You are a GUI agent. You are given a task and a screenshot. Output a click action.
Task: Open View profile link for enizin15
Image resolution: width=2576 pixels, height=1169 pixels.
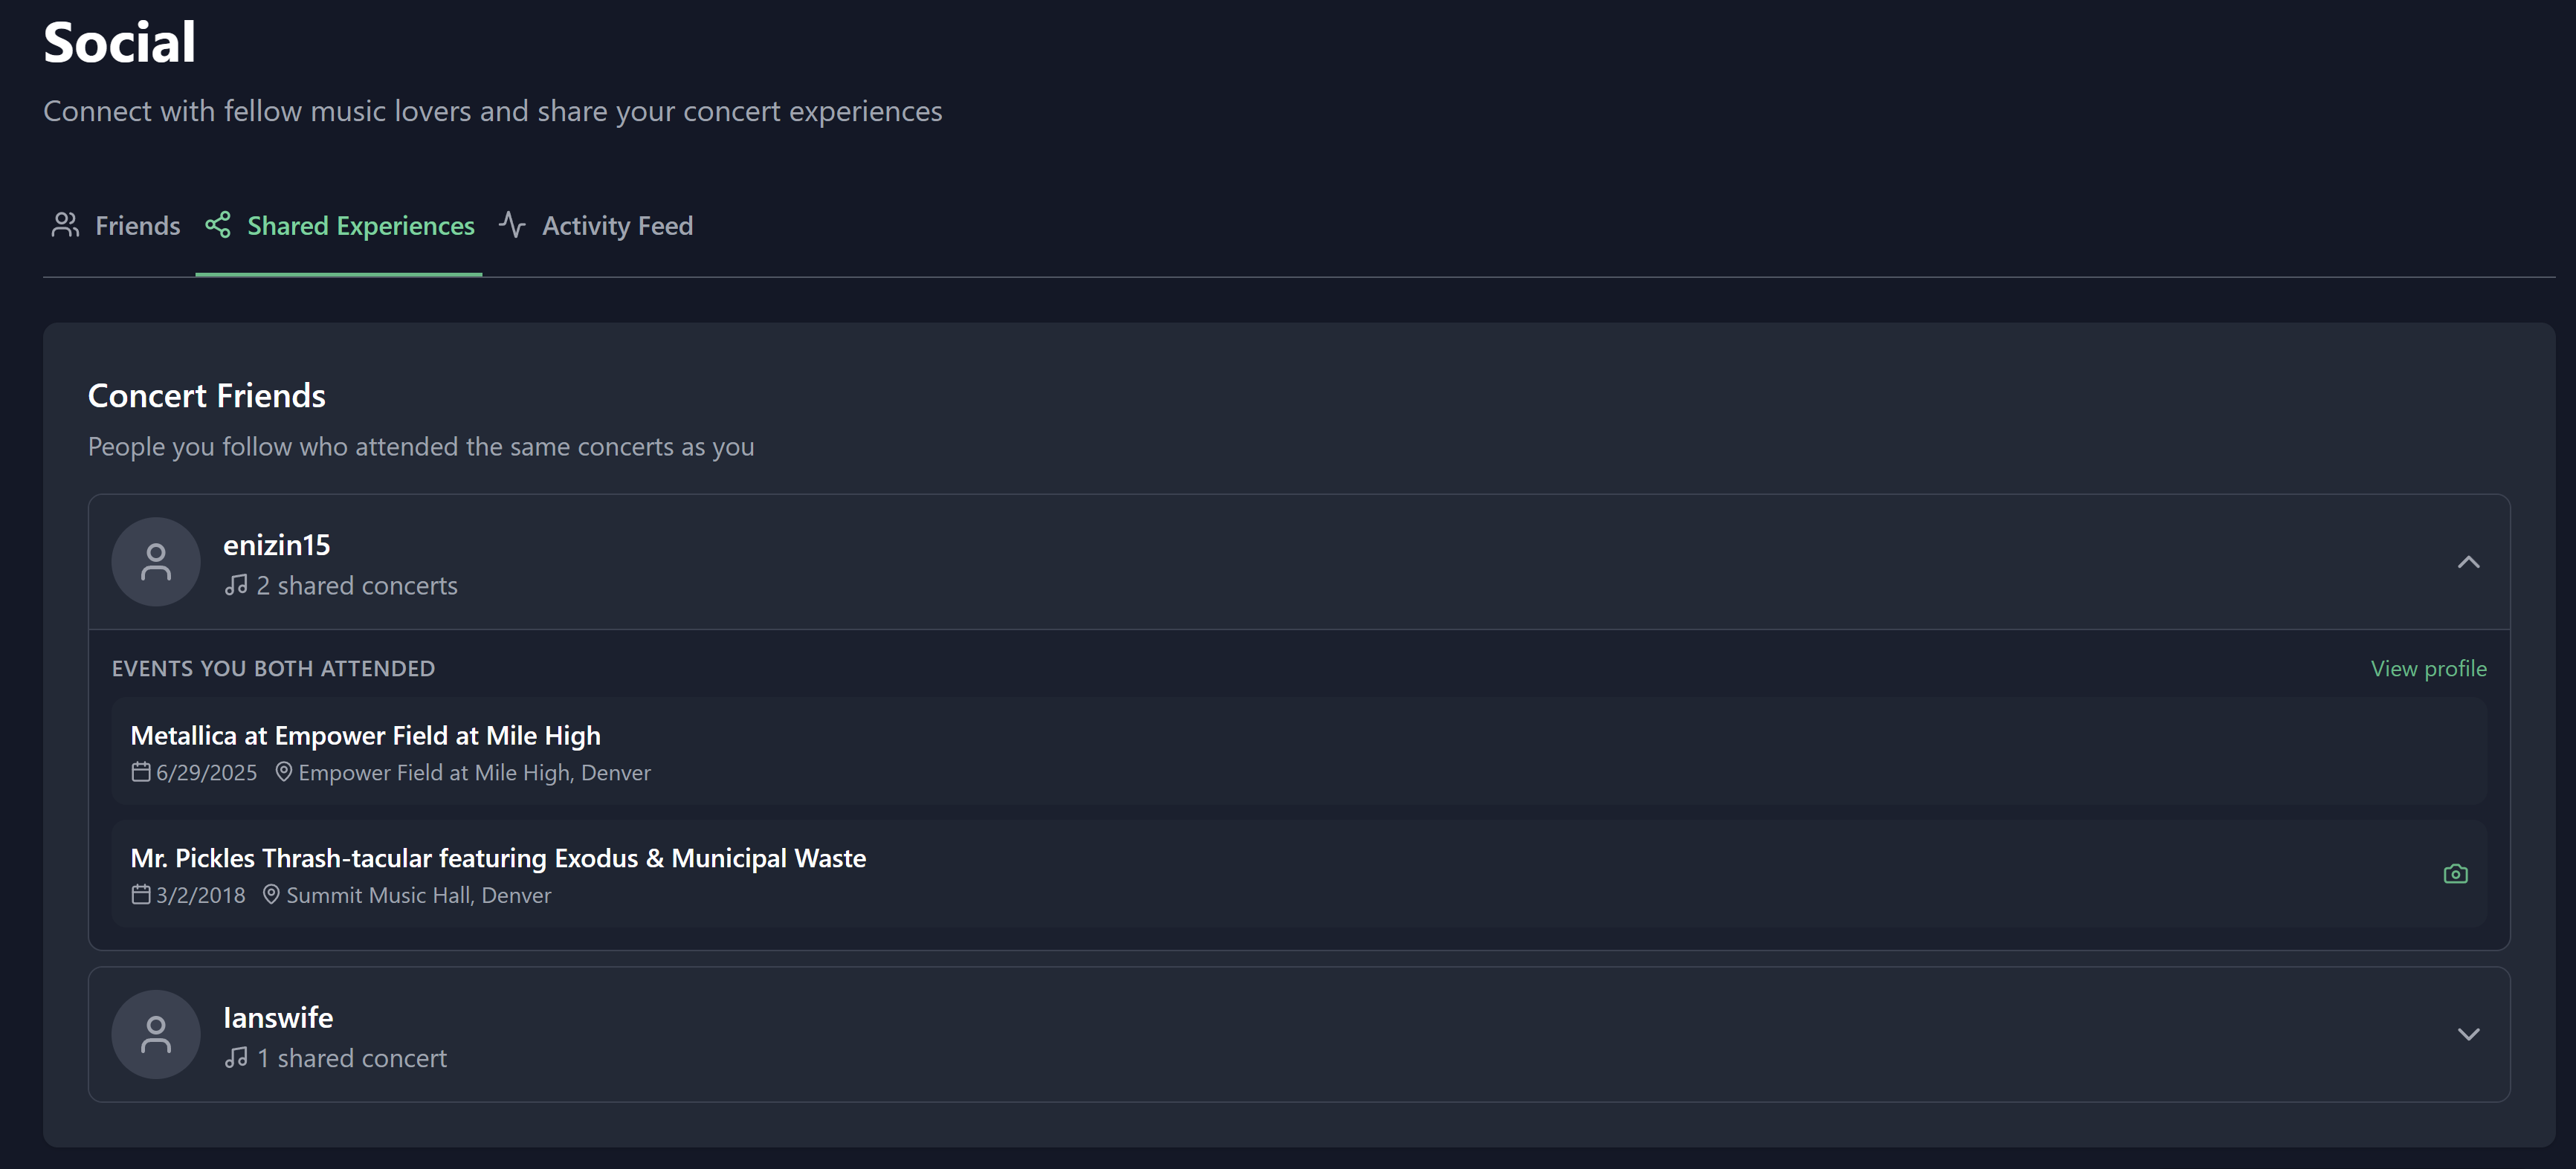tap(2428, 668)
